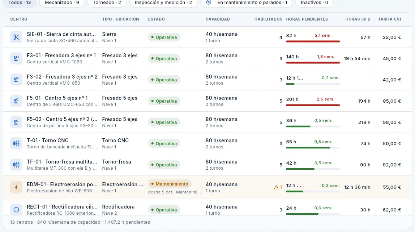The image size is (415, 232).
Task: Open the Inactivos · 0 filter
Action: (315, 3)
